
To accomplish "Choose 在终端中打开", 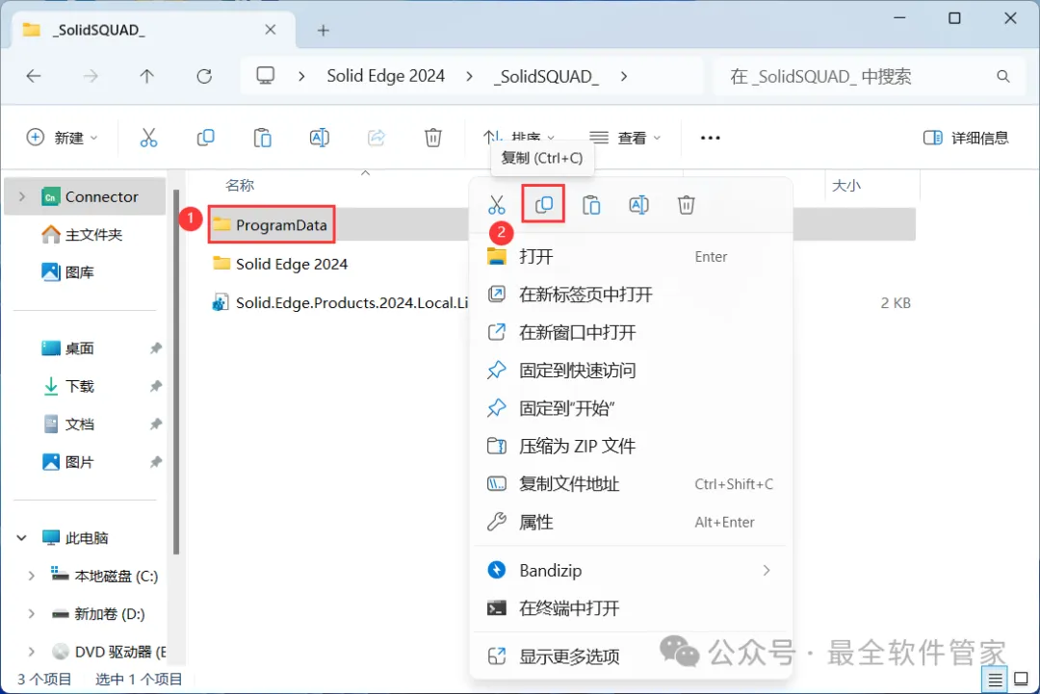I will [x=630, y=607].
